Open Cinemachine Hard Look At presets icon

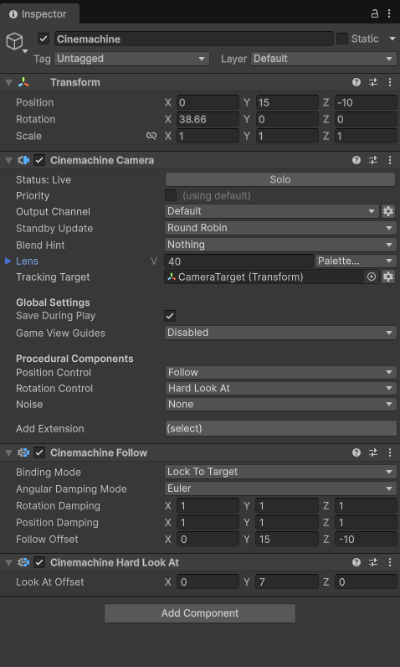coord(373,562)
